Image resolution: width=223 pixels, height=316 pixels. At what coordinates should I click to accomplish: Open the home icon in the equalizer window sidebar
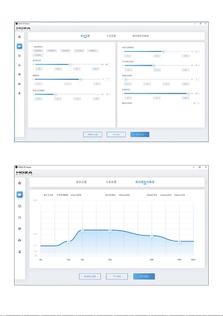tap(20, 183)
